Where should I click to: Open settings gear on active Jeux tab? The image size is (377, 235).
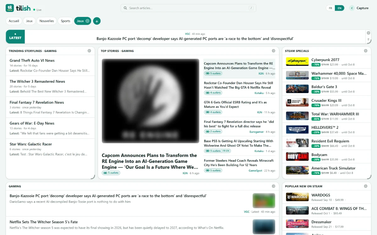[88, 21]
